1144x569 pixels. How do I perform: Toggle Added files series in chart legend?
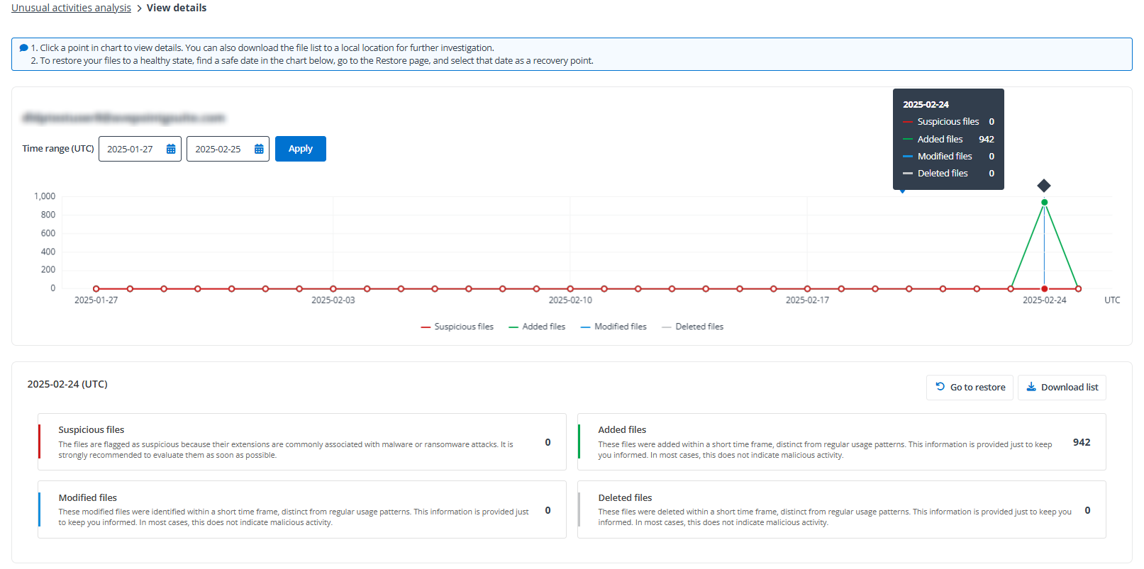(x=537, y=327)
